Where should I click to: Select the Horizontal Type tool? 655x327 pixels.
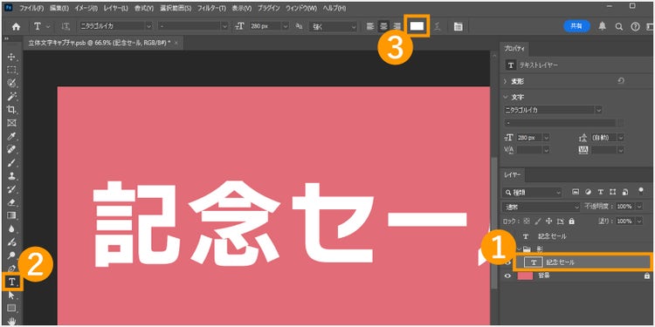tap(12, 283)
